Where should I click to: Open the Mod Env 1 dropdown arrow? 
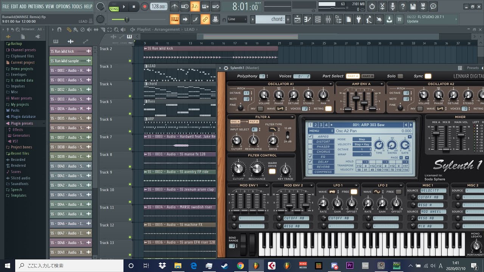coord(267,185)
